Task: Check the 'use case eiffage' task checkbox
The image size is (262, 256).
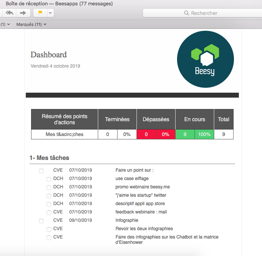Action: (49, 179)
